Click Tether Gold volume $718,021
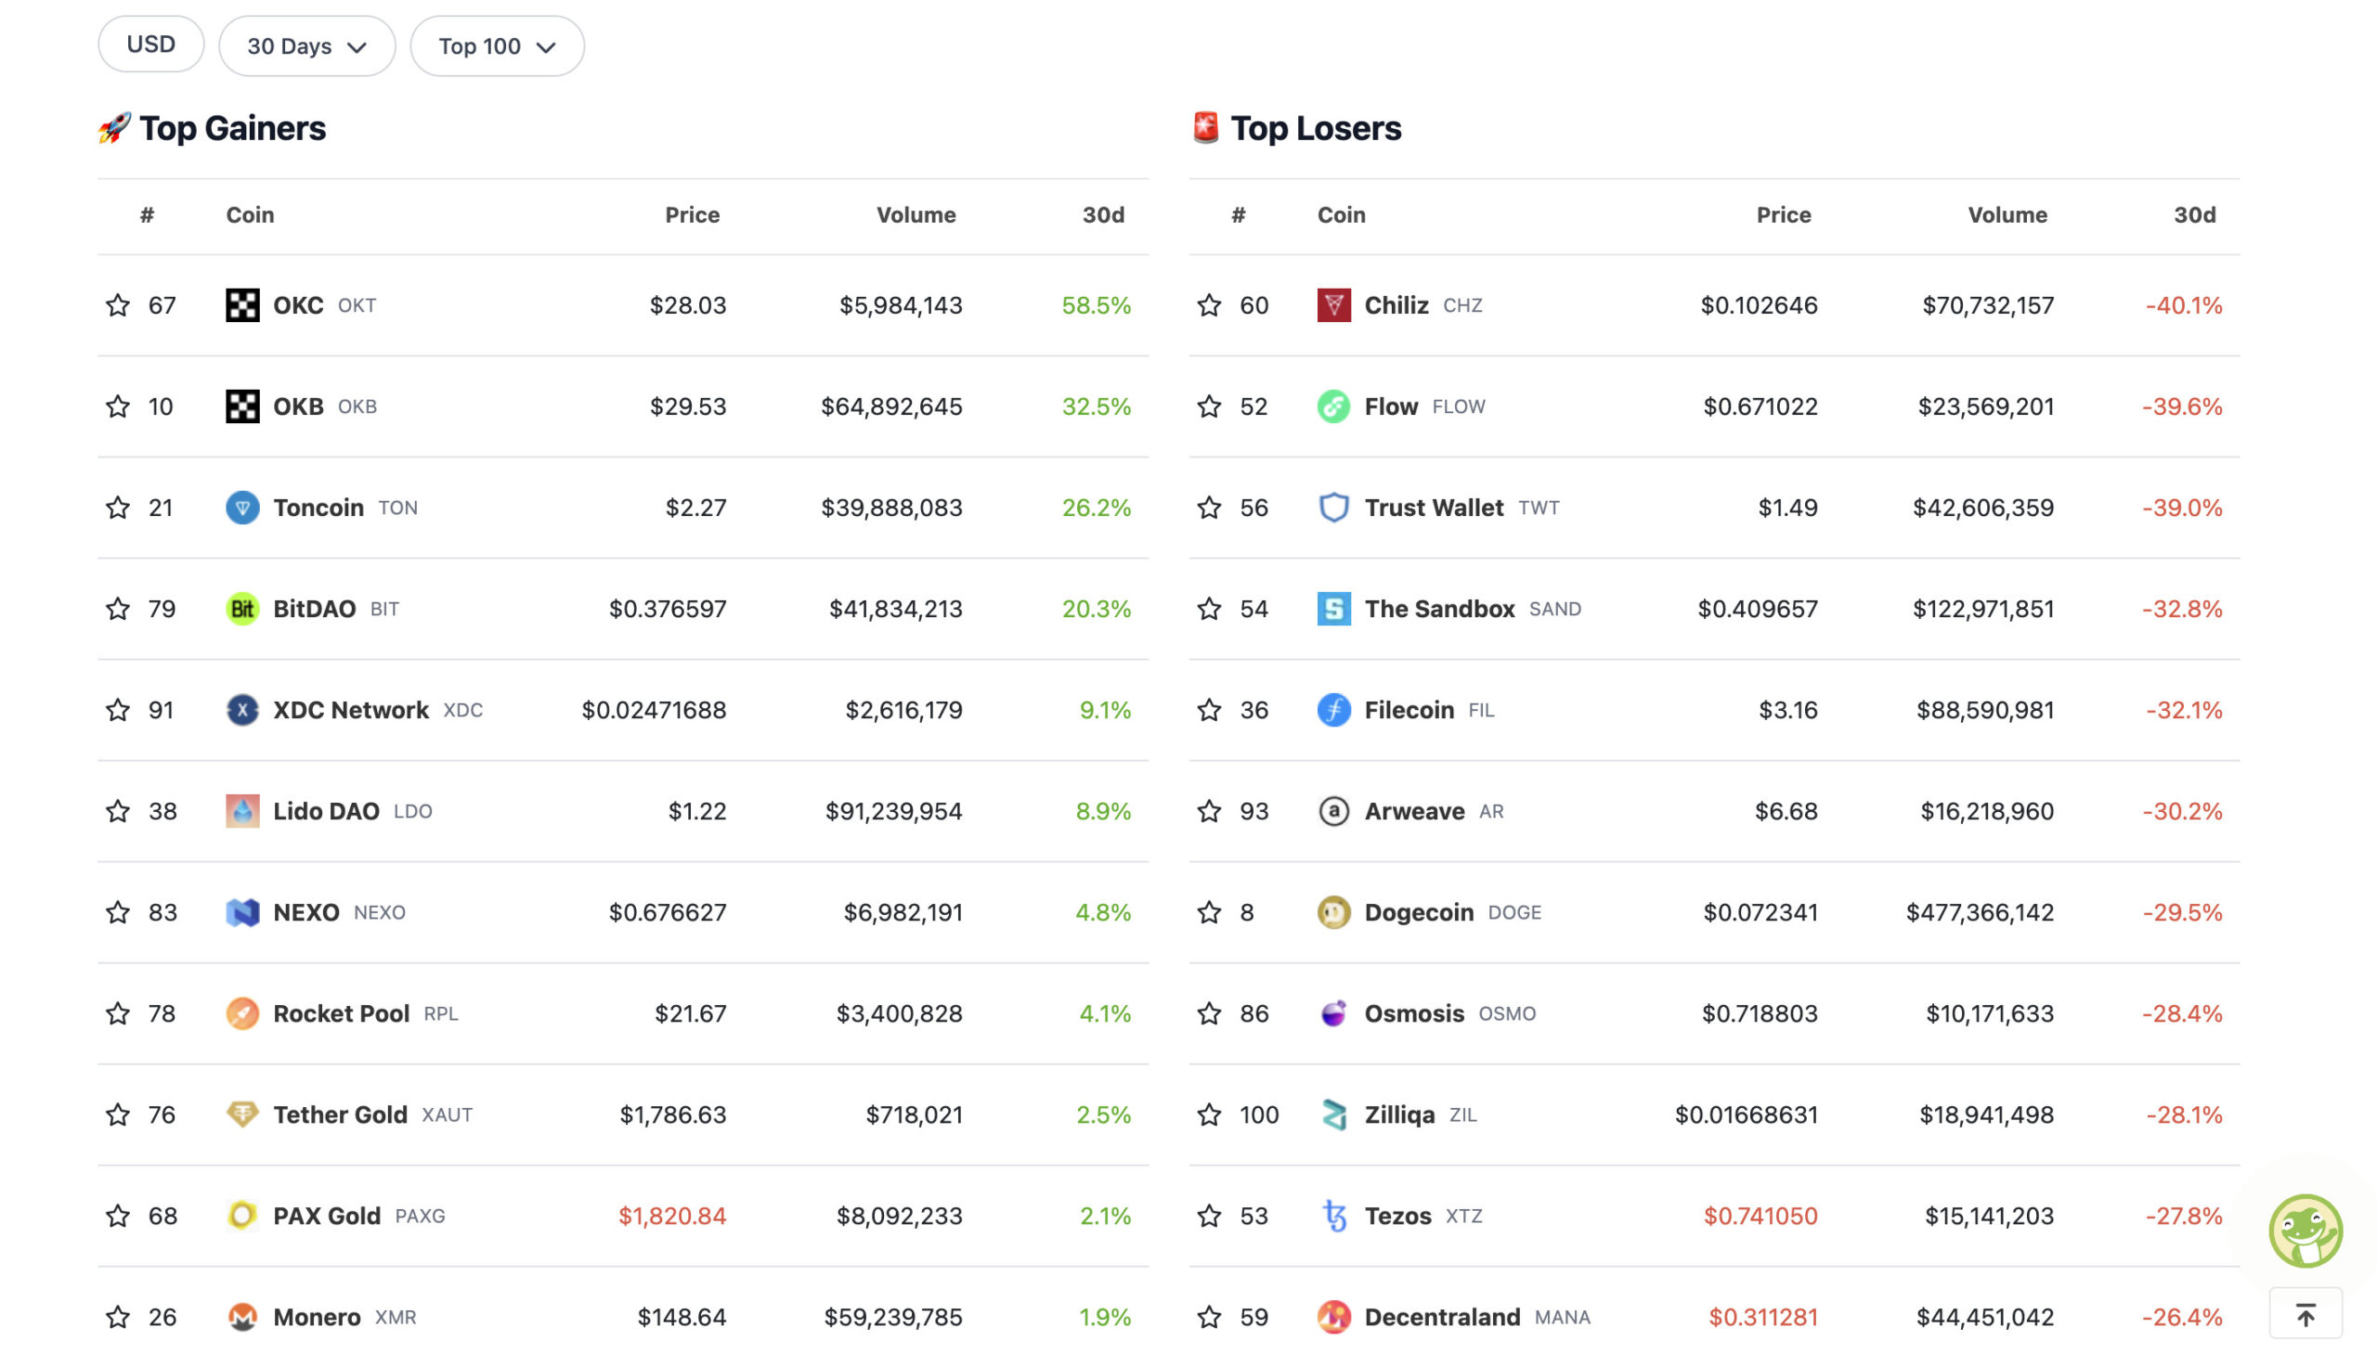Screen dimensions: 2377x1366 [x=914, y=1115]
